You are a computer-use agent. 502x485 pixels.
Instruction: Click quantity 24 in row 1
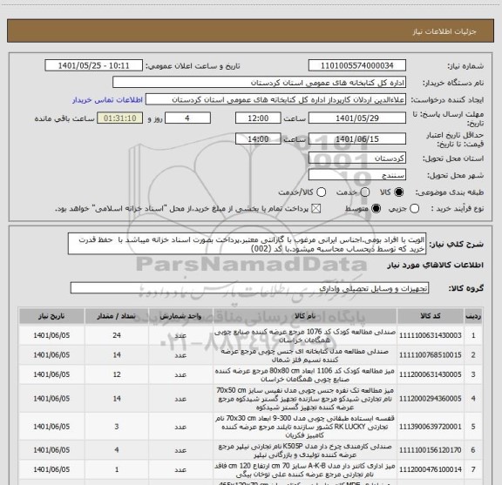click(117, 335)
